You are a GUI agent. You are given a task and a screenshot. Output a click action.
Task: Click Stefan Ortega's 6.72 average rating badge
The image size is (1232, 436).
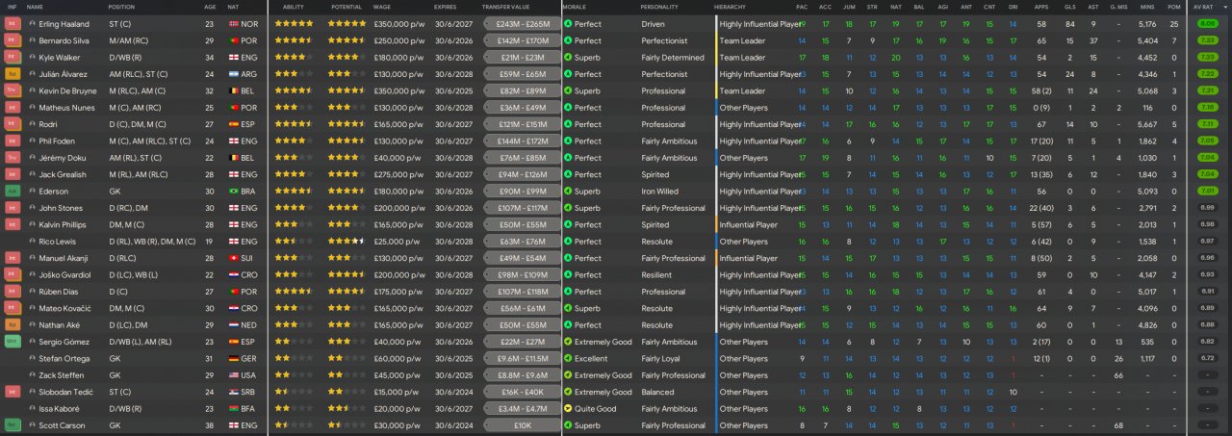coord(1208,358)
